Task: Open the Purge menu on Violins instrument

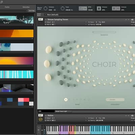Action: (133, 118)
